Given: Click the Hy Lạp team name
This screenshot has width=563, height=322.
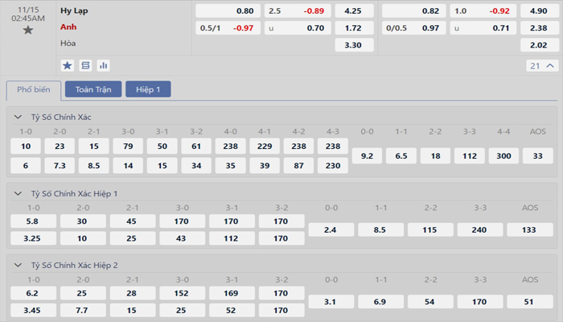Looking at the screenshot, I should tap(76, 11).
